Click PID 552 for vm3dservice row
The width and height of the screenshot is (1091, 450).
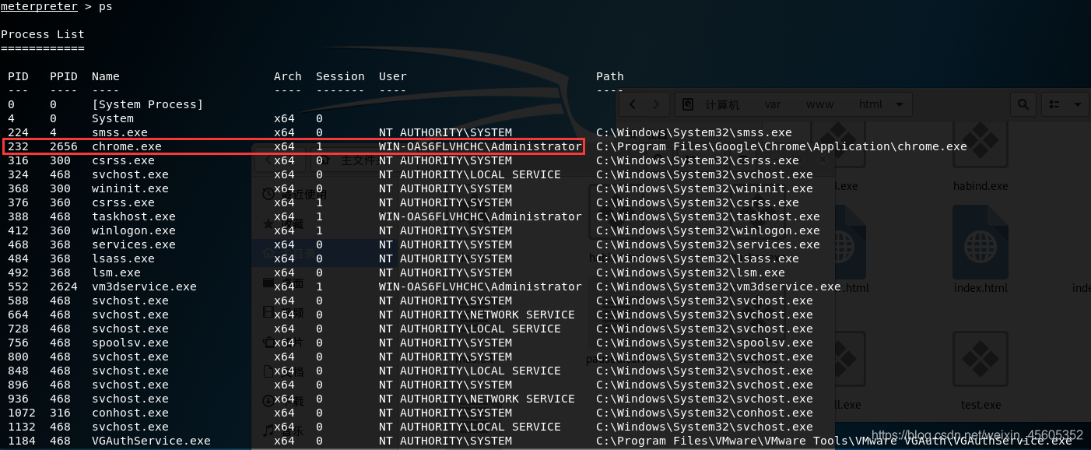[18, 287]
